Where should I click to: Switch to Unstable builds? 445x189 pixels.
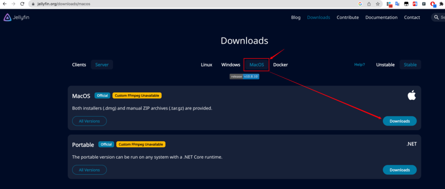(x=385, y=65)
